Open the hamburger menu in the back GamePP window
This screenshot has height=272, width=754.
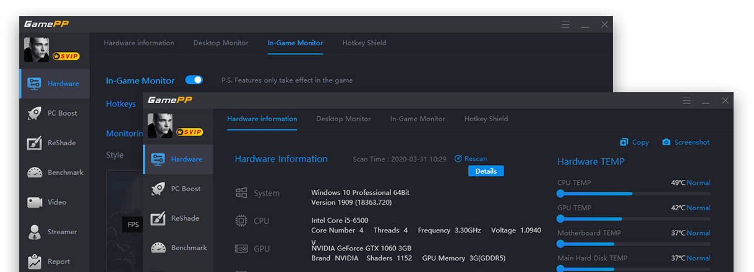(x=565, y=25)
